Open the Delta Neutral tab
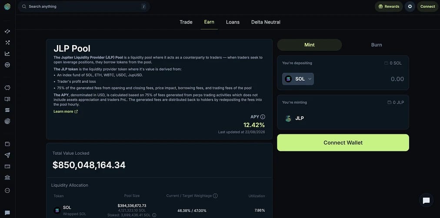440x218 pixels. tap(266, 22)
